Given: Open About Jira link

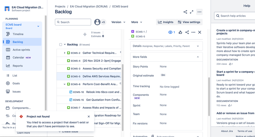Looking at the screenshot, I should tap(227, 131).
